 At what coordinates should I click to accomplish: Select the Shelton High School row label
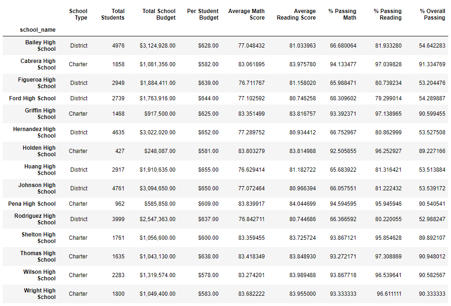tap(39, 238)
